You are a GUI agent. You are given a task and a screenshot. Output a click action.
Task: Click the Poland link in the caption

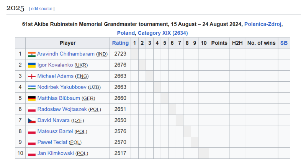[x=126, y=33]
